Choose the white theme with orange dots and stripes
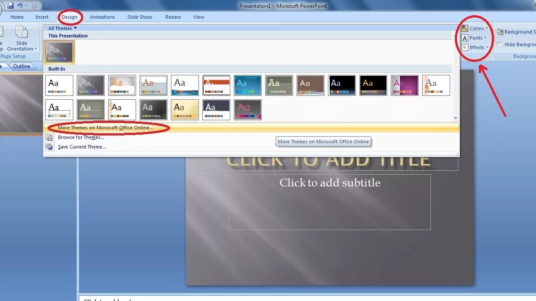This screenshot has width=536, height=301. (x=436, y=85)
